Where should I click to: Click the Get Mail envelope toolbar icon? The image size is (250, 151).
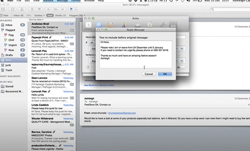pyautogui.click(x=3, y=10)
